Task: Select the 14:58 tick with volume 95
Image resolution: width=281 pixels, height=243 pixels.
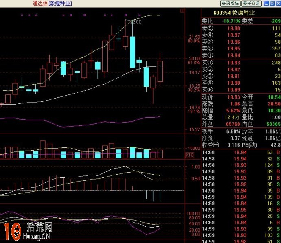Action: tap(241, 184)
